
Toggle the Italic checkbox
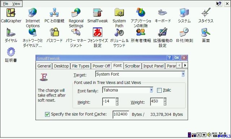click(x=159, y=90)
